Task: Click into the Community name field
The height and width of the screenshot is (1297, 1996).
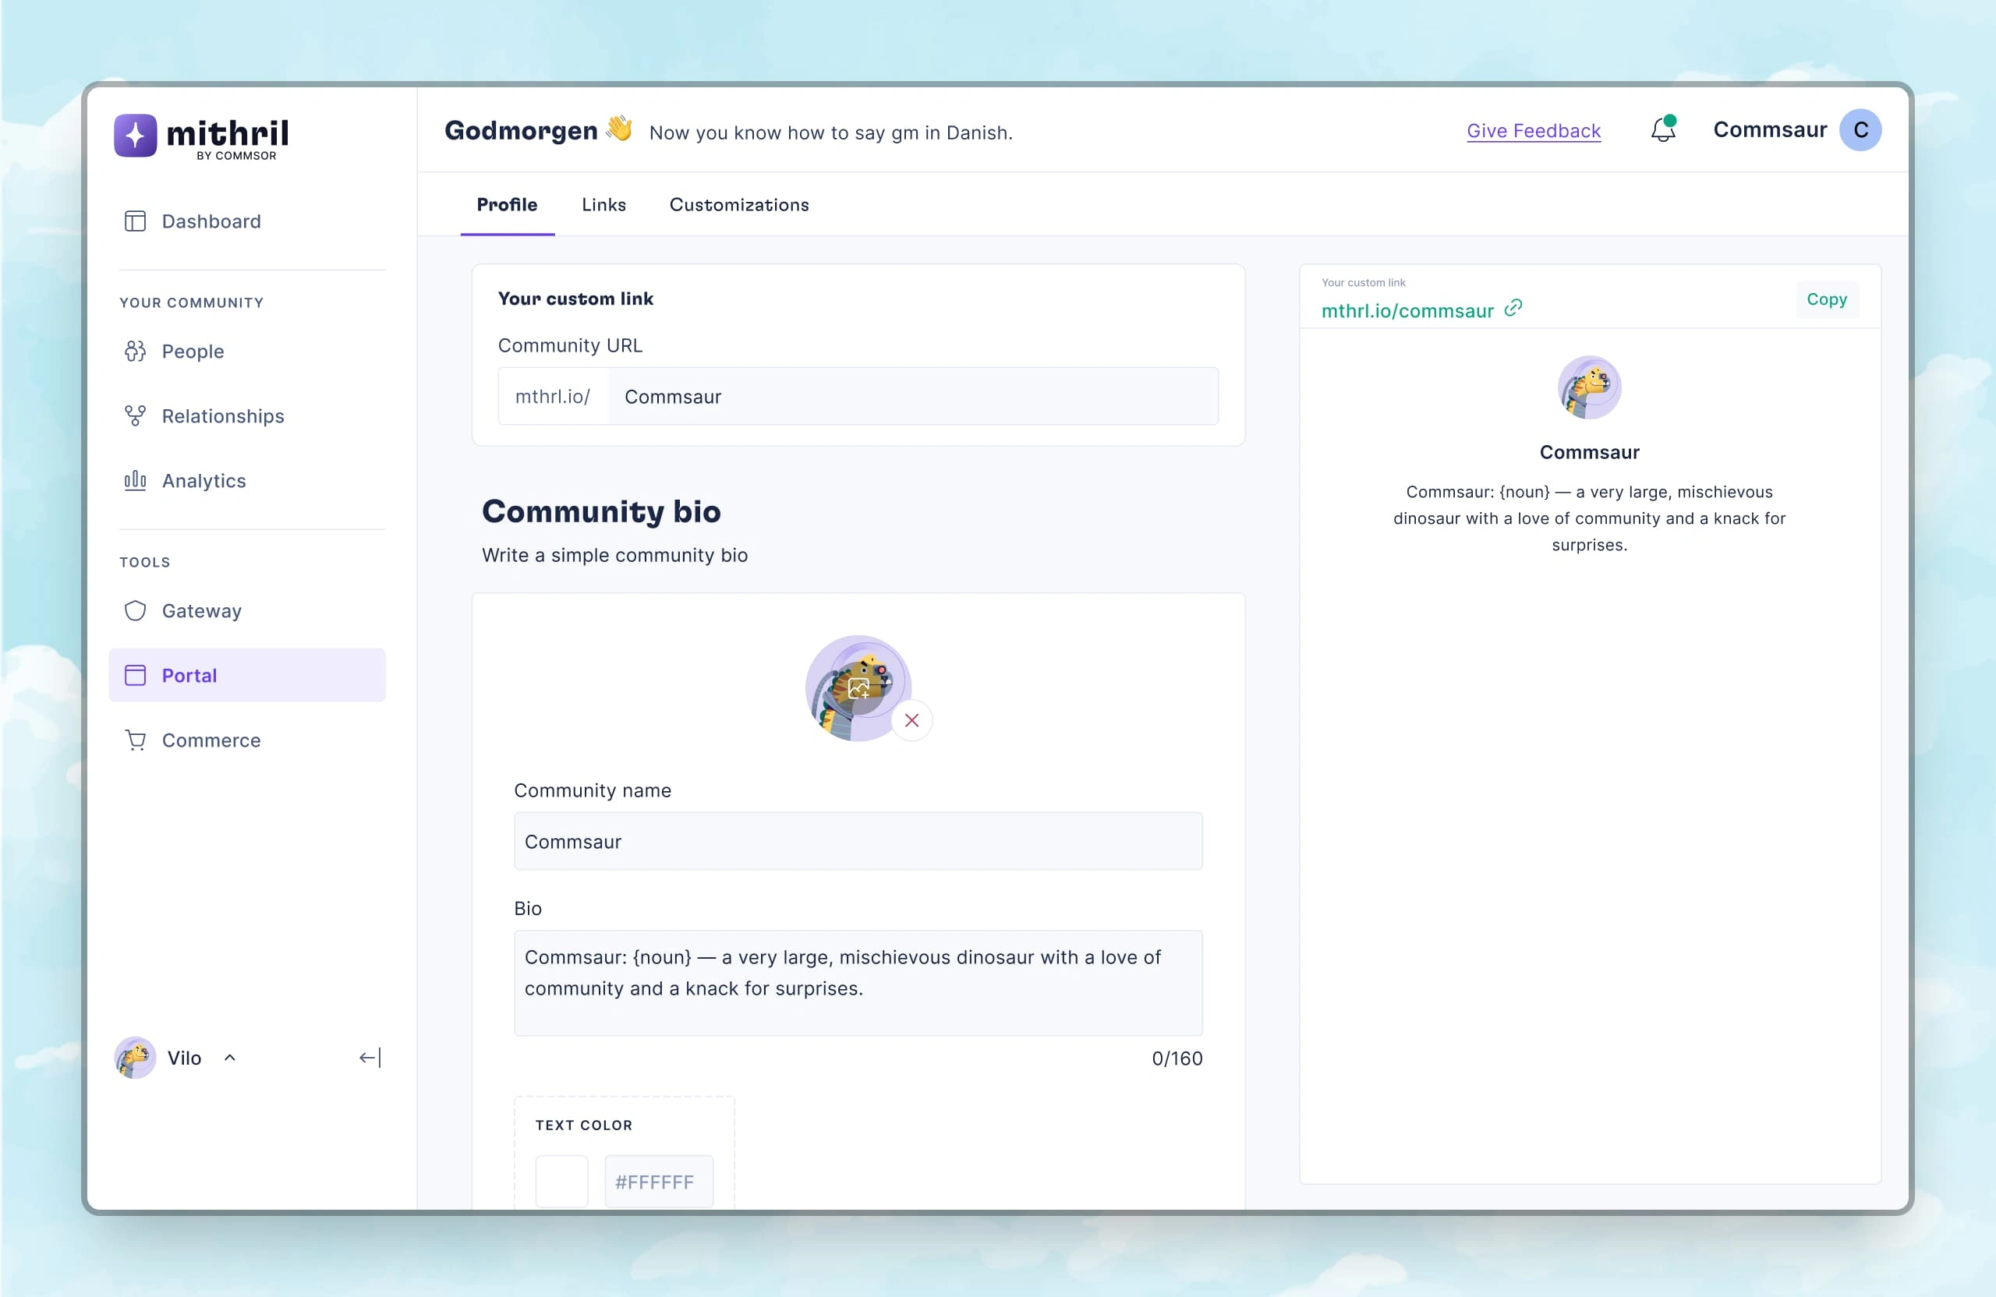Action: pyautogui.click(x=858, y=840)
